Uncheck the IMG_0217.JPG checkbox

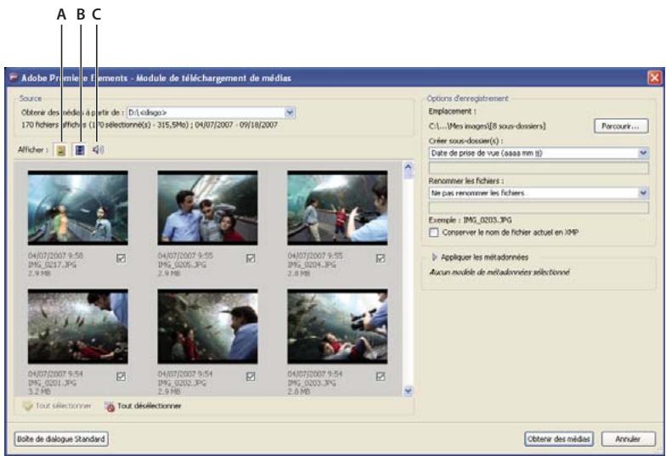coord(121,258)
